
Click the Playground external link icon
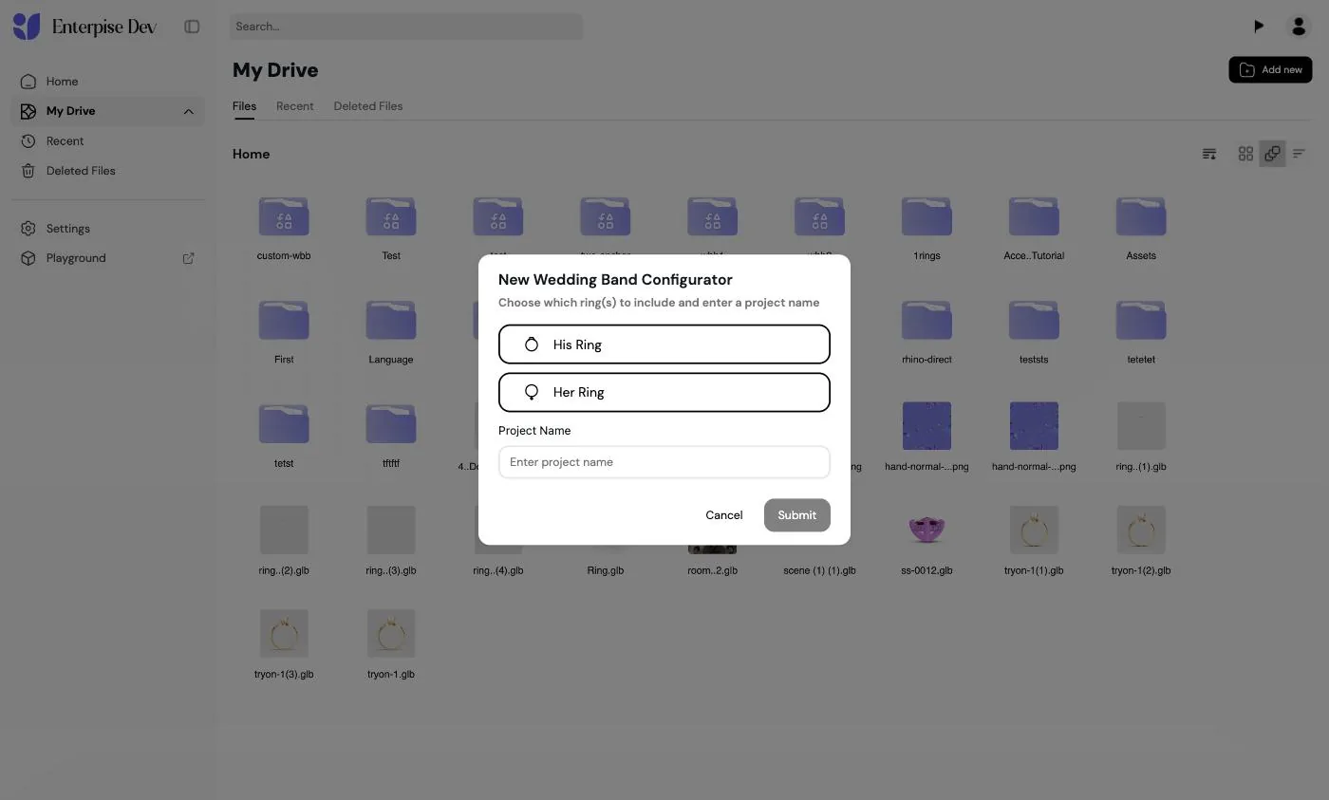click(x=188, y=258)
